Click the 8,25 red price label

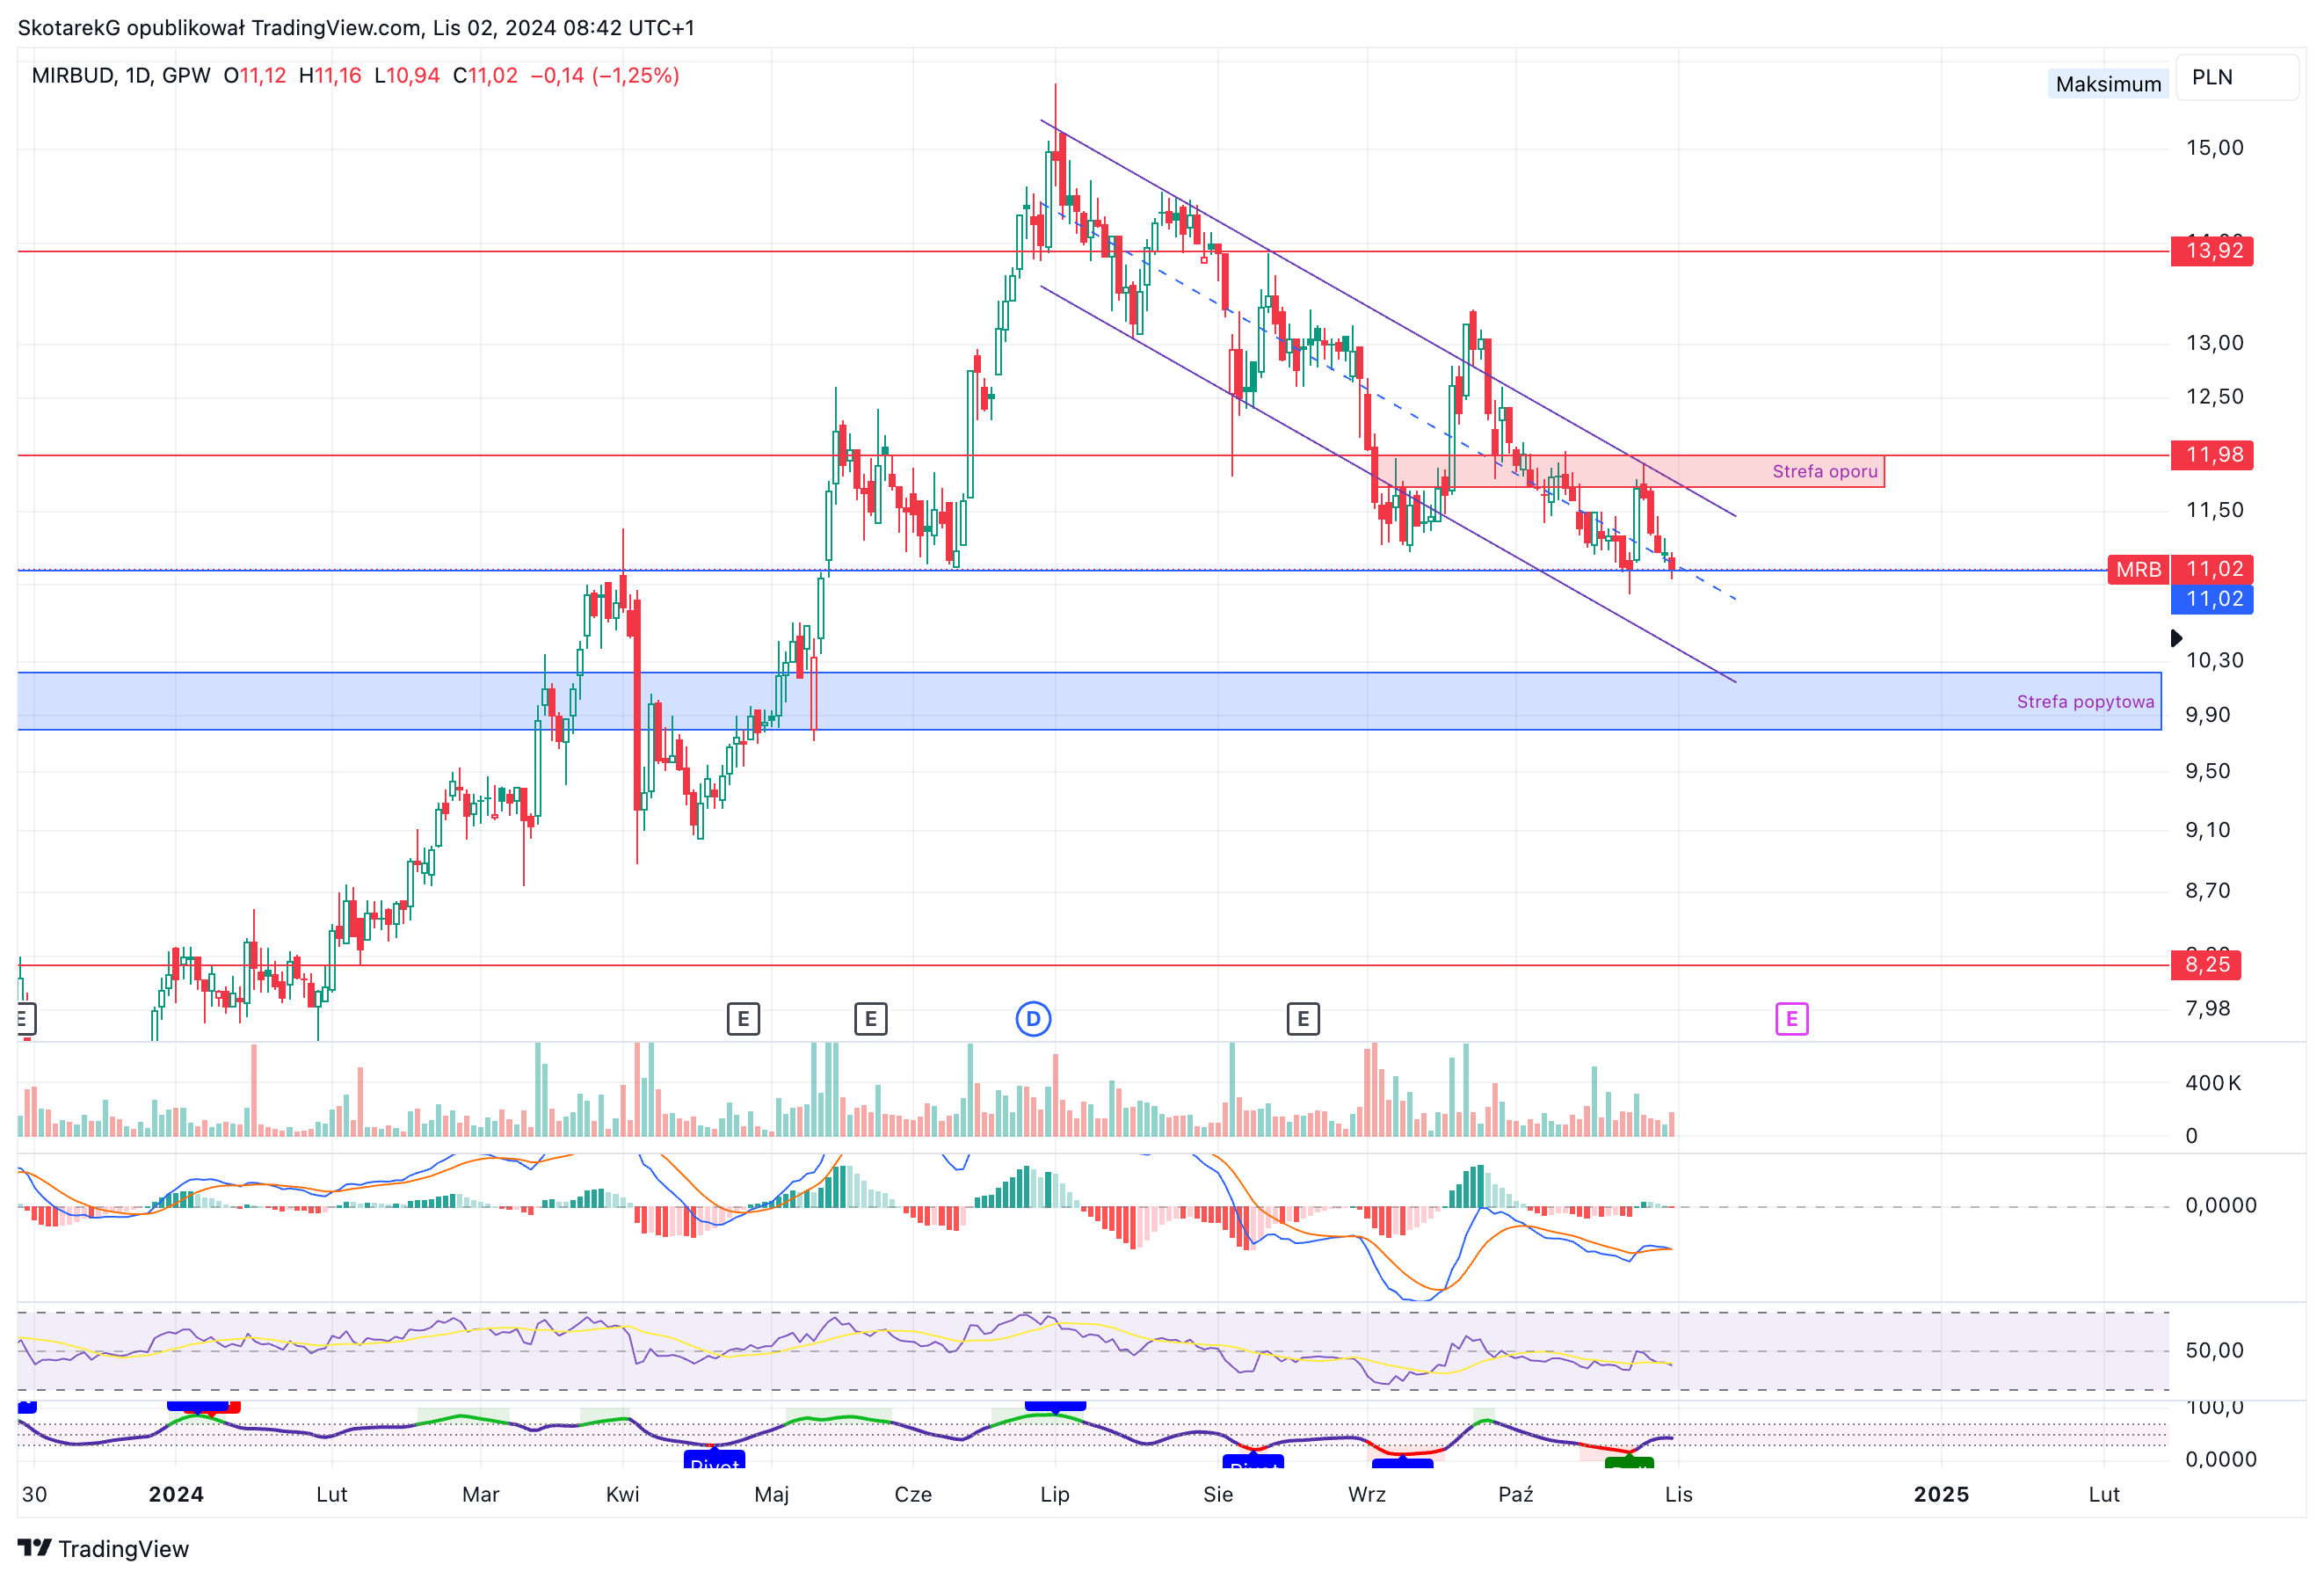2206,965
